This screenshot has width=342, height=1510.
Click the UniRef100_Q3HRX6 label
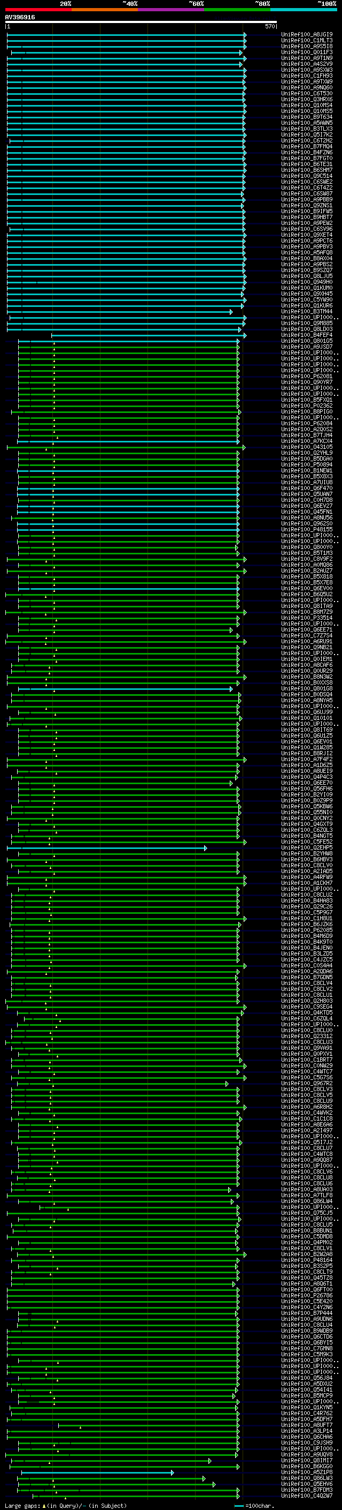pos(307,99)
